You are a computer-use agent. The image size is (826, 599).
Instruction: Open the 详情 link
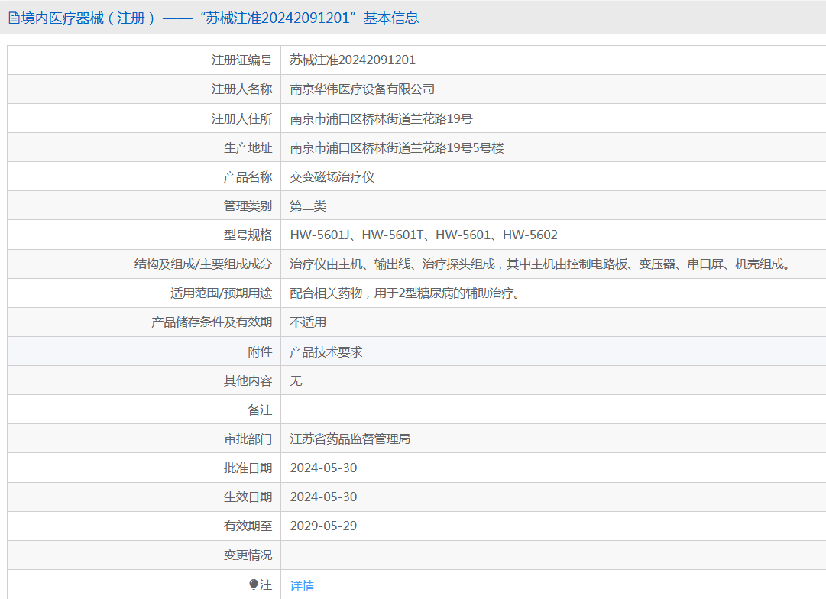[x=303, y=585]
